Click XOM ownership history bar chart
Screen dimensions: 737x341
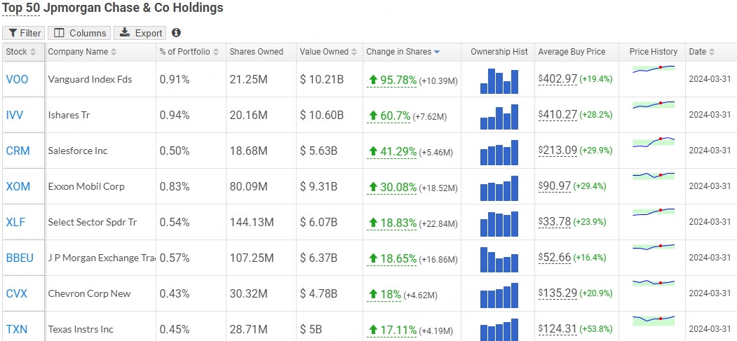tap(499, 188)
